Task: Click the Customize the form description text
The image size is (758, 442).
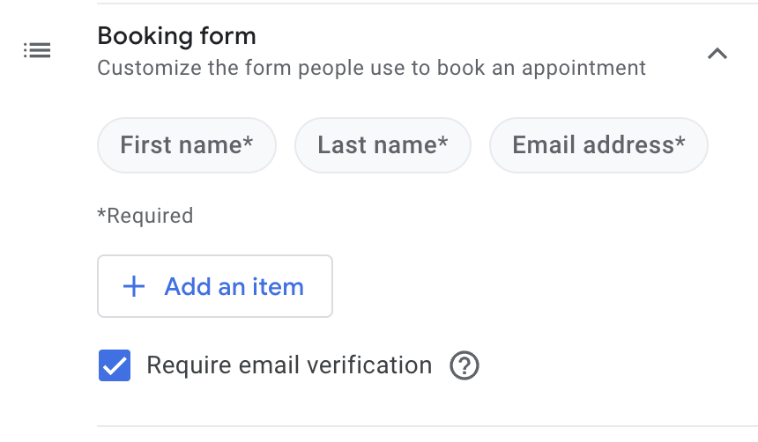Action: (371, 68)
